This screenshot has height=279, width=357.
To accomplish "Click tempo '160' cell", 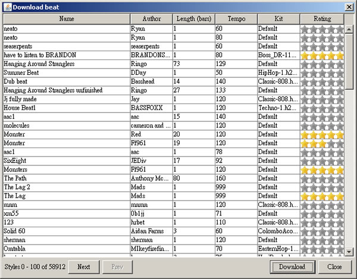I will 236,178.
